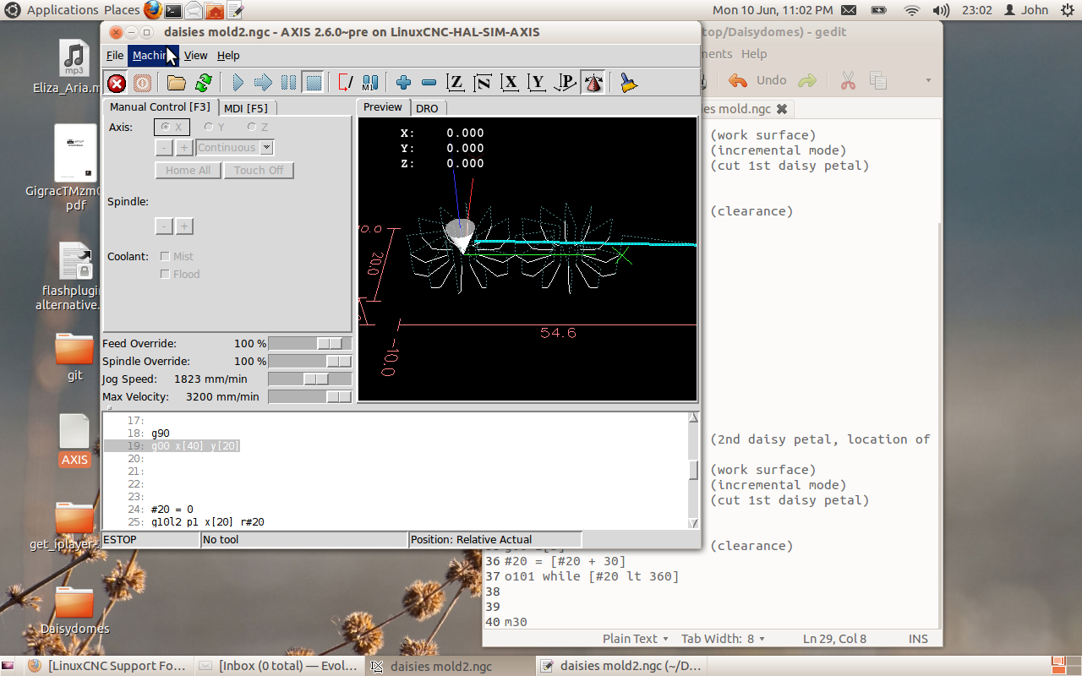Open View menu in AXIS
This screenshot has height=676, width=1082.
[x=195, y=55]
